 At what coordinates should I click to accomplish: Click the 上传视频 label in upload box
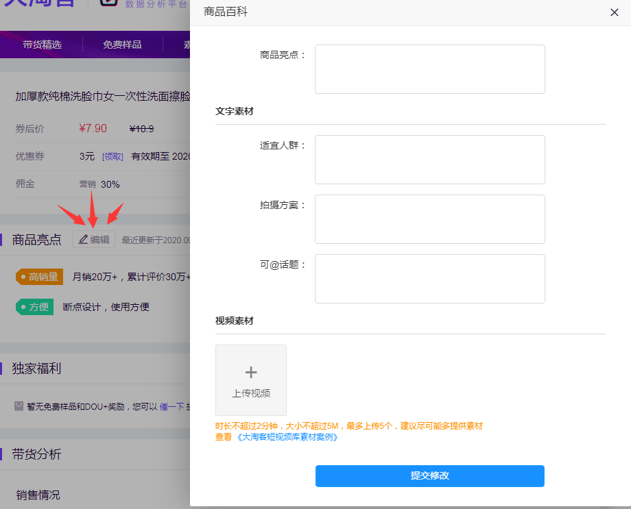pyautogui.click(x=251, y=393)
